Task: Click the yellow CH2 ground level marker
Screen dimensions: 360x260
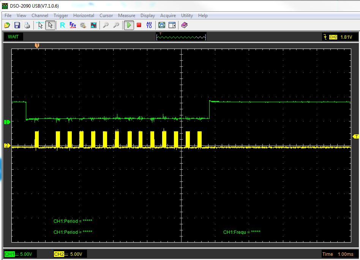Action: (7, 145)
